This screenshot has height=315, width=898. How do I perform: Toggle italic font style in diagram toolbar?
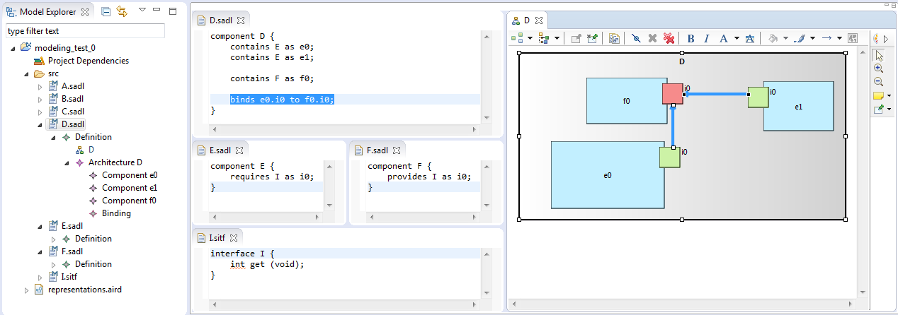[x=706, y=38]
